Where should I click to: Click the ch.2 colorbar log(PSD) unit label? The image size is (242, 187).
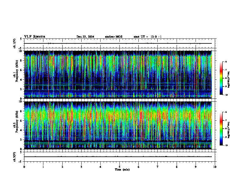[229, 130]
